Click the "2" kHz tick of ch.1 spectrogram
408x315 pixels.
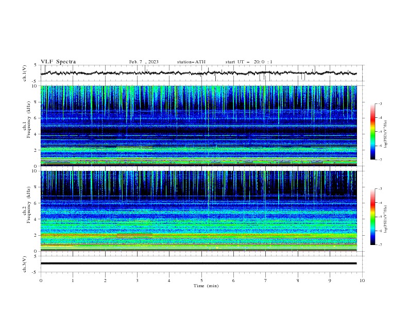tap(36, 150)
